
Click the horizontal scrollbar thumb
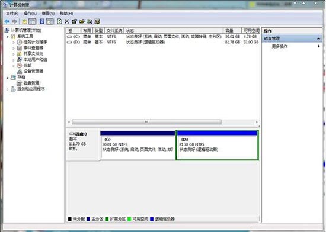(146, 122)
